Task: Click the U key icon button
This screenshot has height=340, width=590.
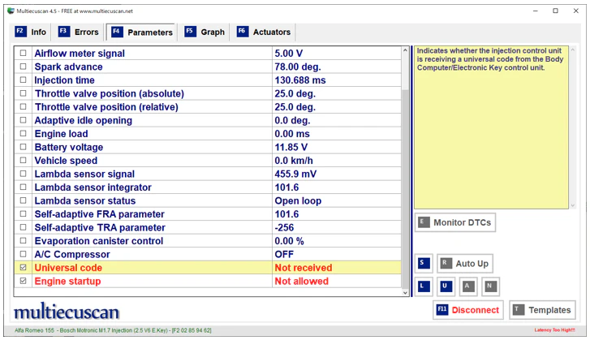Action: tap(446, 286)
